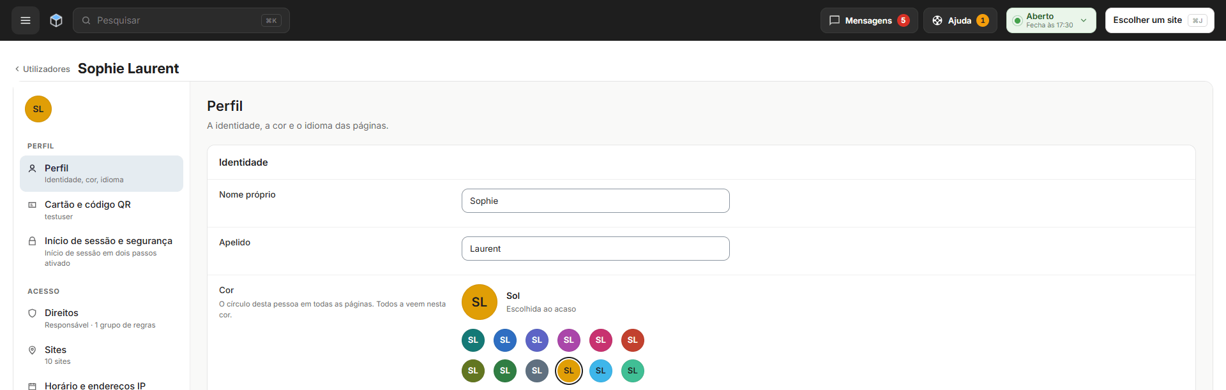Click the search magnifier icon
Image resolution: width=1226 pixels, height=390 pixels.
coord(86,20)
